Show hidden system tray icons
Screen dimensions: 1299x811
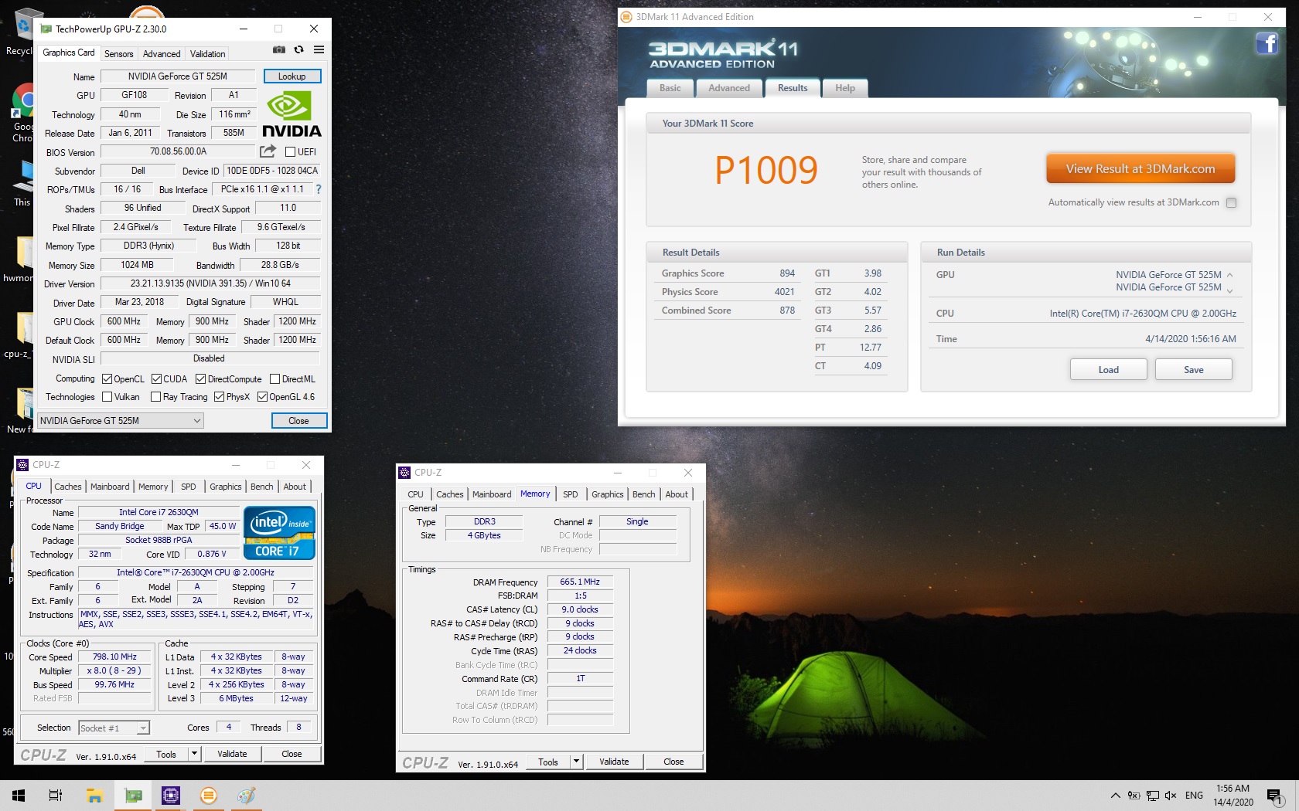(1115, 796)
